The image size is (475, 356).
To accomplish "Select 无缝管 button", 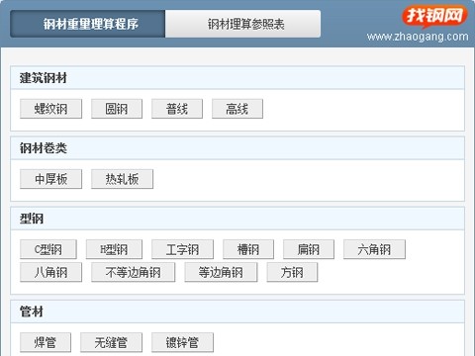I will [111, 342].
